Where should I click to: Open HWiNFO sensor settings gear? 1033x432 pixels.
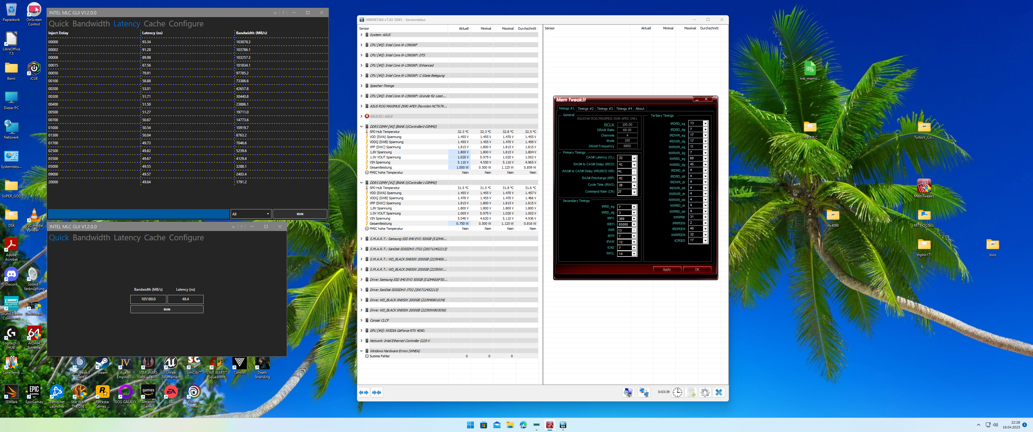pos(705,392)
